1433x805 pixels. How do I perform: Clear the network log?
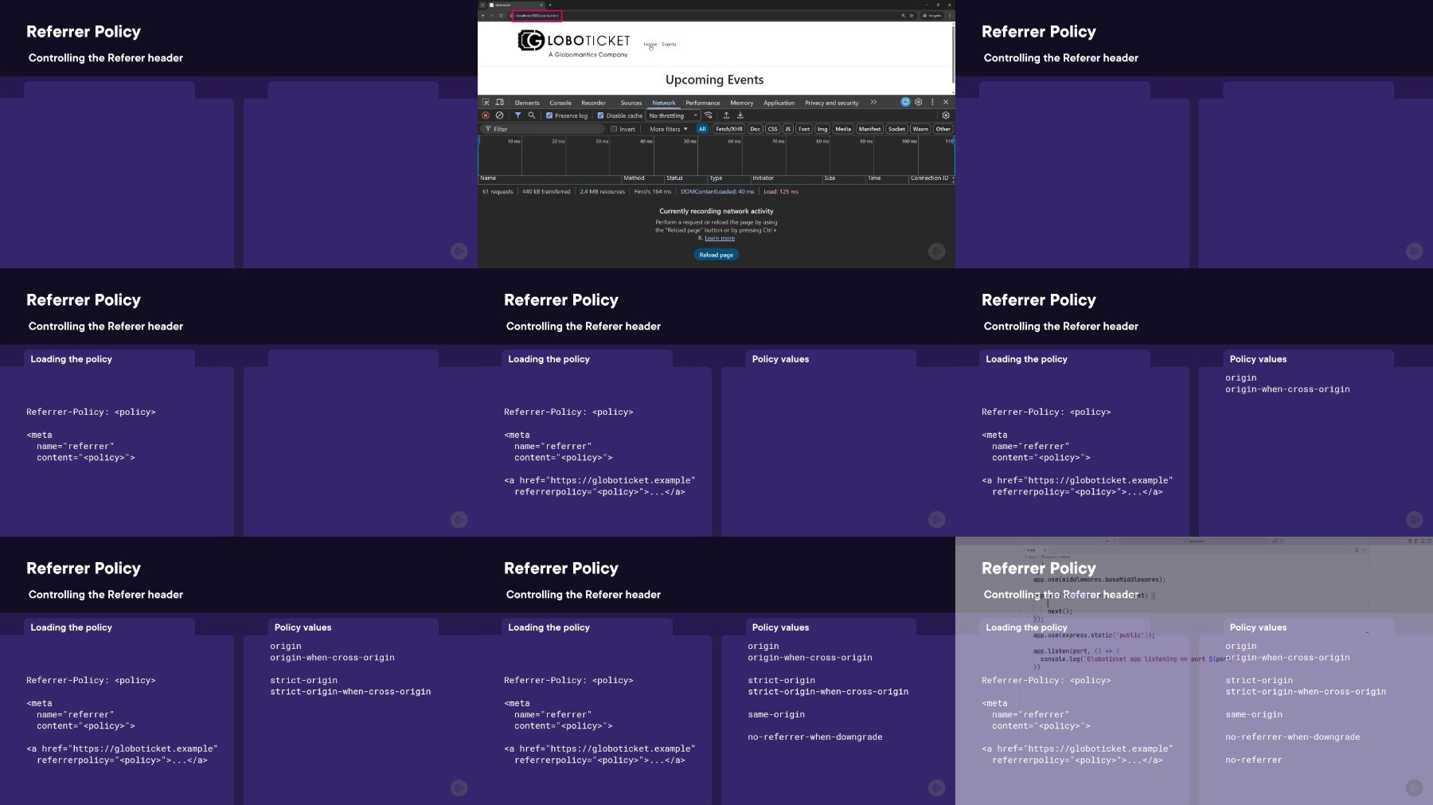(x=499, y=115)
